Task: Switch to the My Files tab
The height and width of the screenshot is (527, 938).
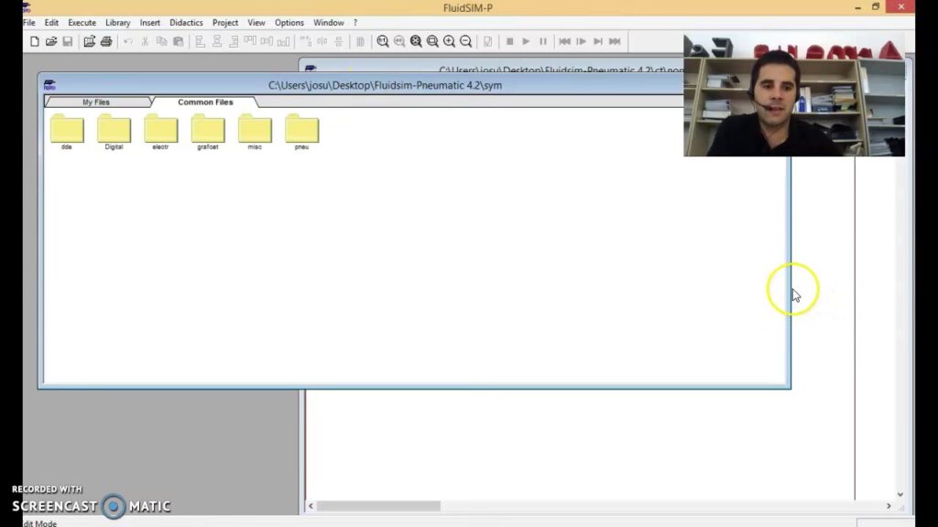Action: tap(96, 102)
